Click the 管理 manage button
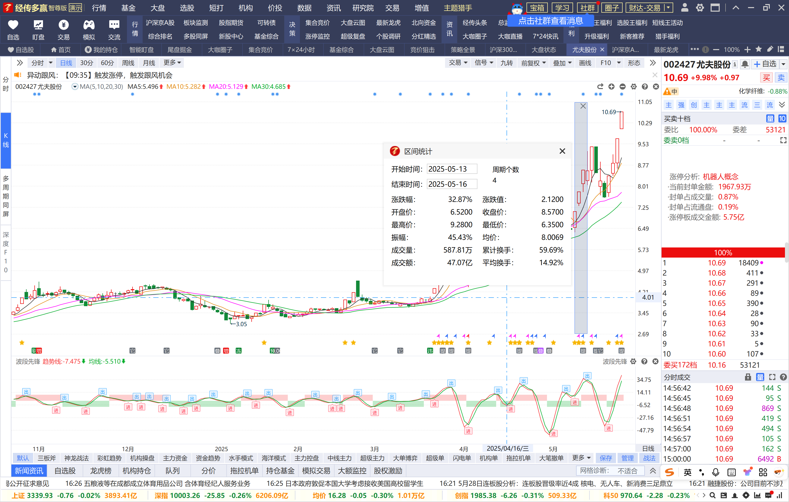This screenshot has width=789, height=502. [627, 458]
